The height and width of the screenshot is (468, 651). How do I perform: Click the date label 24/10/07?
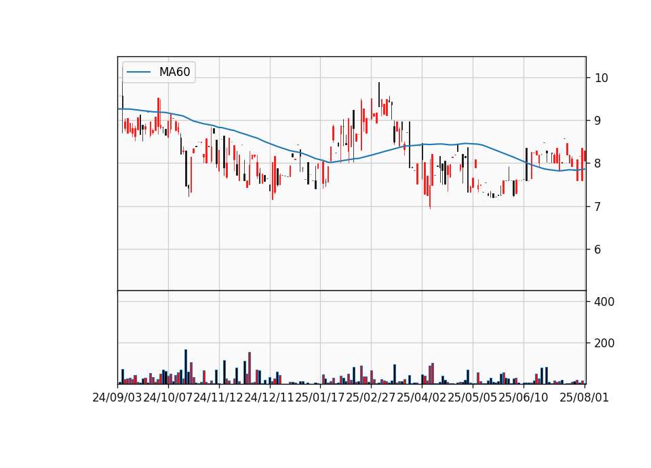click(168, 397)
